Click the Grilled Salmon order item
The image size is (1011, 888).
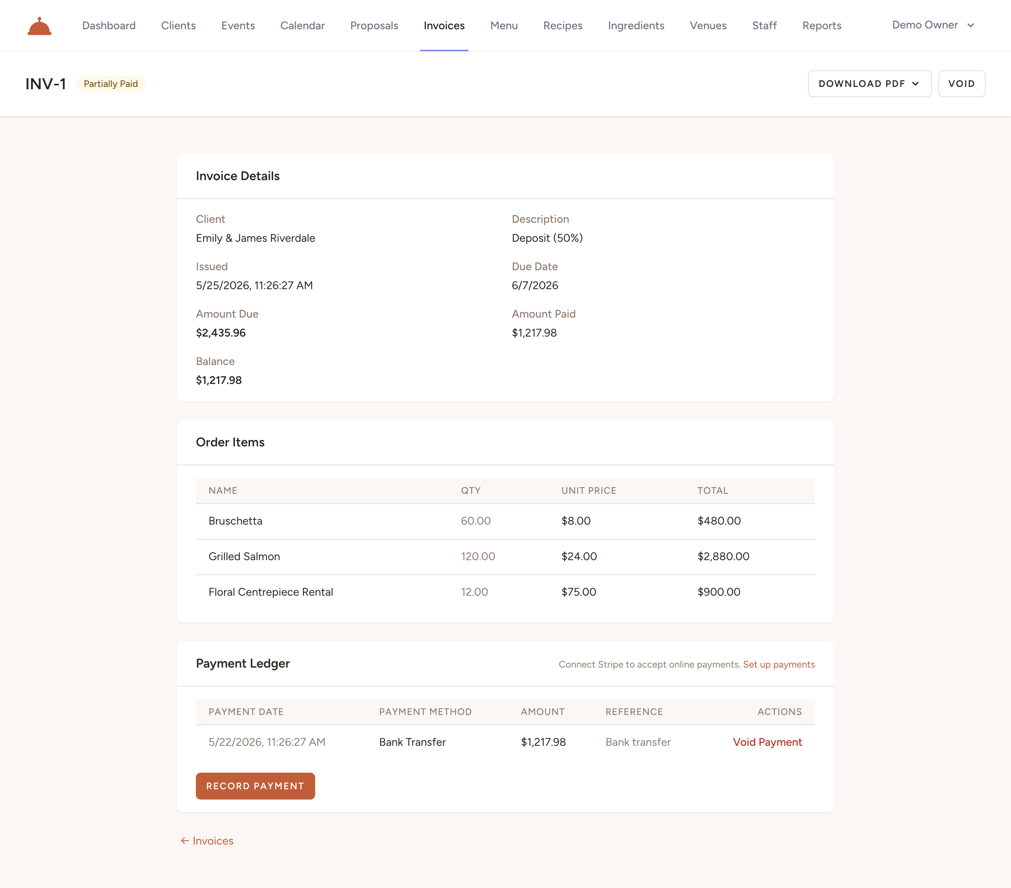point(244,557)
